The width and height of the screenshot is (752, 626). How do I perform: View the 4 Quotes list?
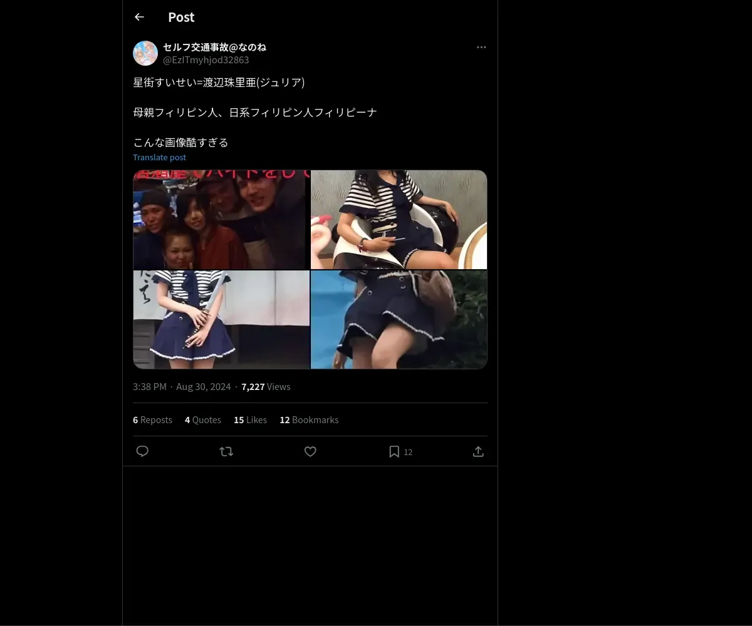tap(203, 419)
